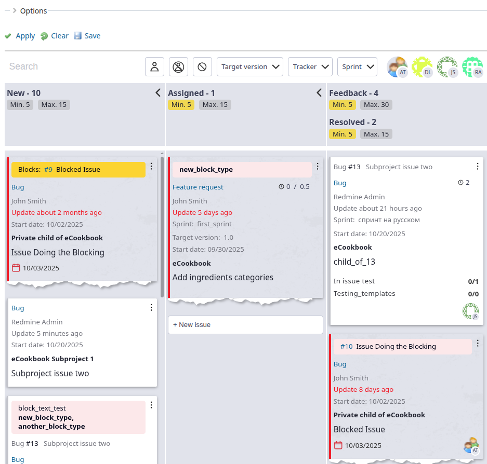Click the Apply checkmark link
487x464 pixels.
(20, 36)
